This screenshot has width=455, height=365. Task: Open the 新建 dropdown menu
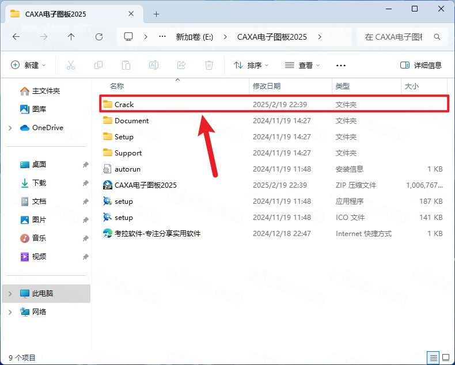click(28, 65)
